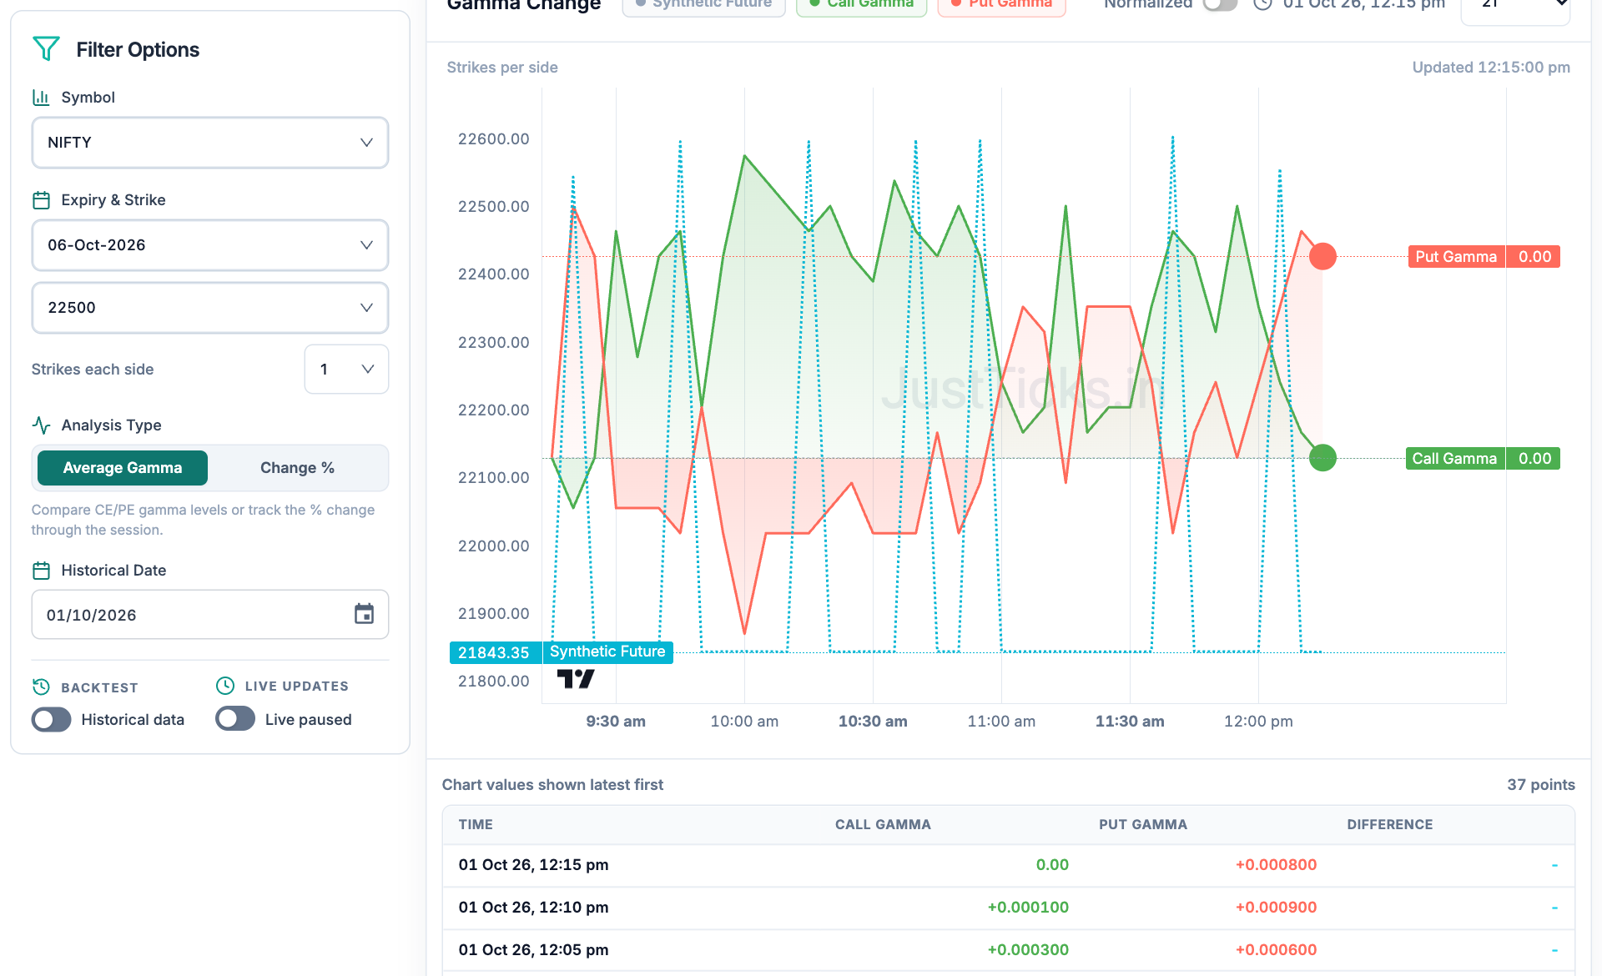Click the Filter Options funnel icon
The image size is (1602, 976).
[46, 49]
